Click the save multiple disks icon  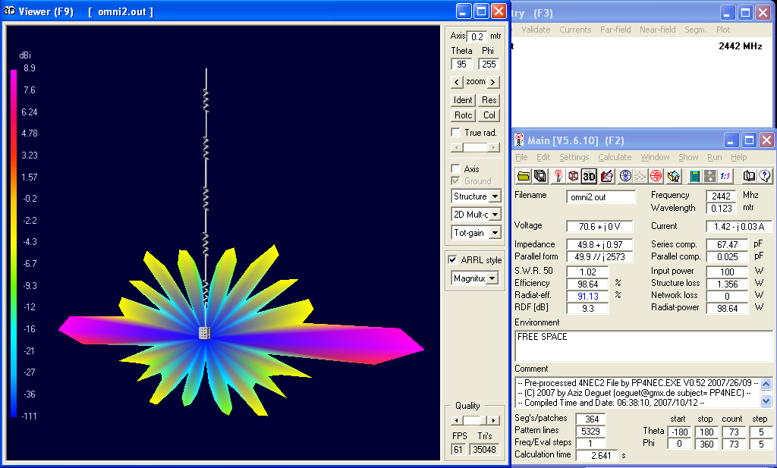tap(540, 176)
